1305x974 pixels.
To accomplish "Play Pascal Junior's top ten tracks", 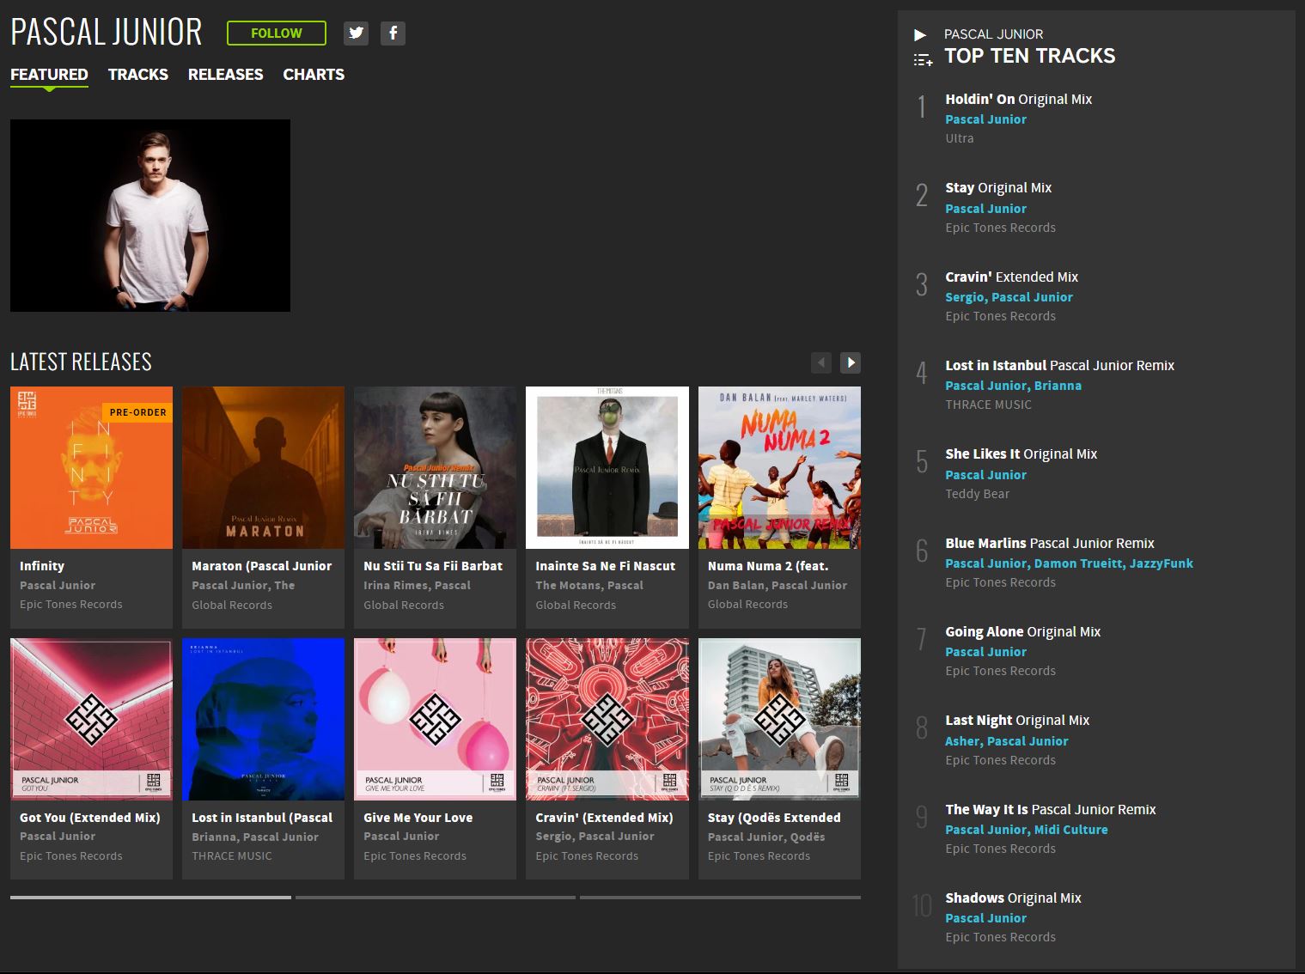I will point(920,35).
